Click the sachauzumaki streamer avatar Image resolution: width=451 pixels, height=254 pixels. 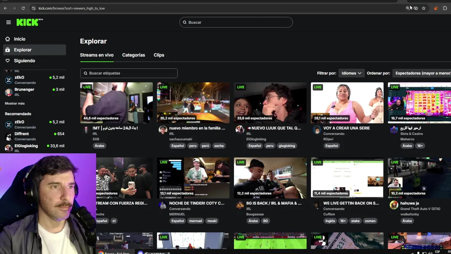tap(162, 130)
